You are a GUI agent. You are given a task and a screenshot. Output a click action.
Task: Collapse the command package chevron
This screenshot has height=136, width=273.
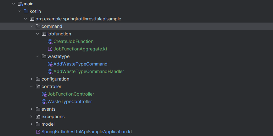(31, 26)
